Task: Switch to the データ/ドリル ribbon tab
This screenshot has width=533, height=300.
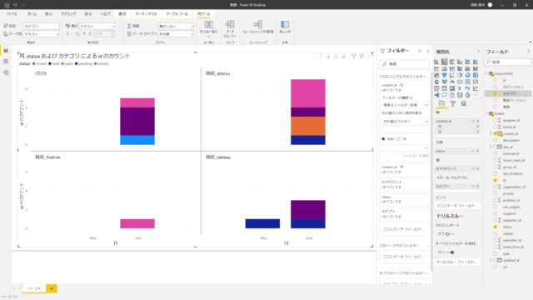Action: [x=147, y=14]
